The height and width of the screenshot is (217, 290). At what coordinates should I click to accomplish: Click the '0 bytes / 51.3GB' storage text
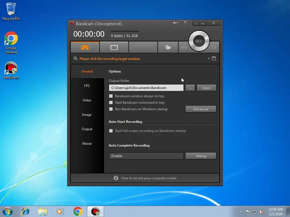click(124, 36)
